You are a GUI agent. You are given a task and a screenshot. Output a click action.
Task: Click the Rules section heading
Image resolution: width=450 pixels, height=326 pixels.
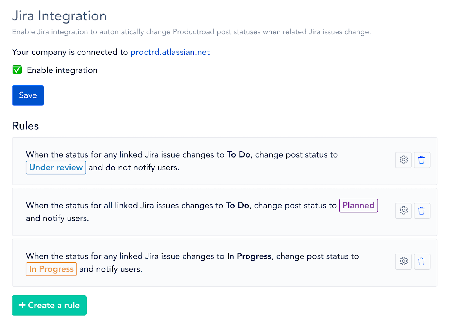tap(26, 126)
